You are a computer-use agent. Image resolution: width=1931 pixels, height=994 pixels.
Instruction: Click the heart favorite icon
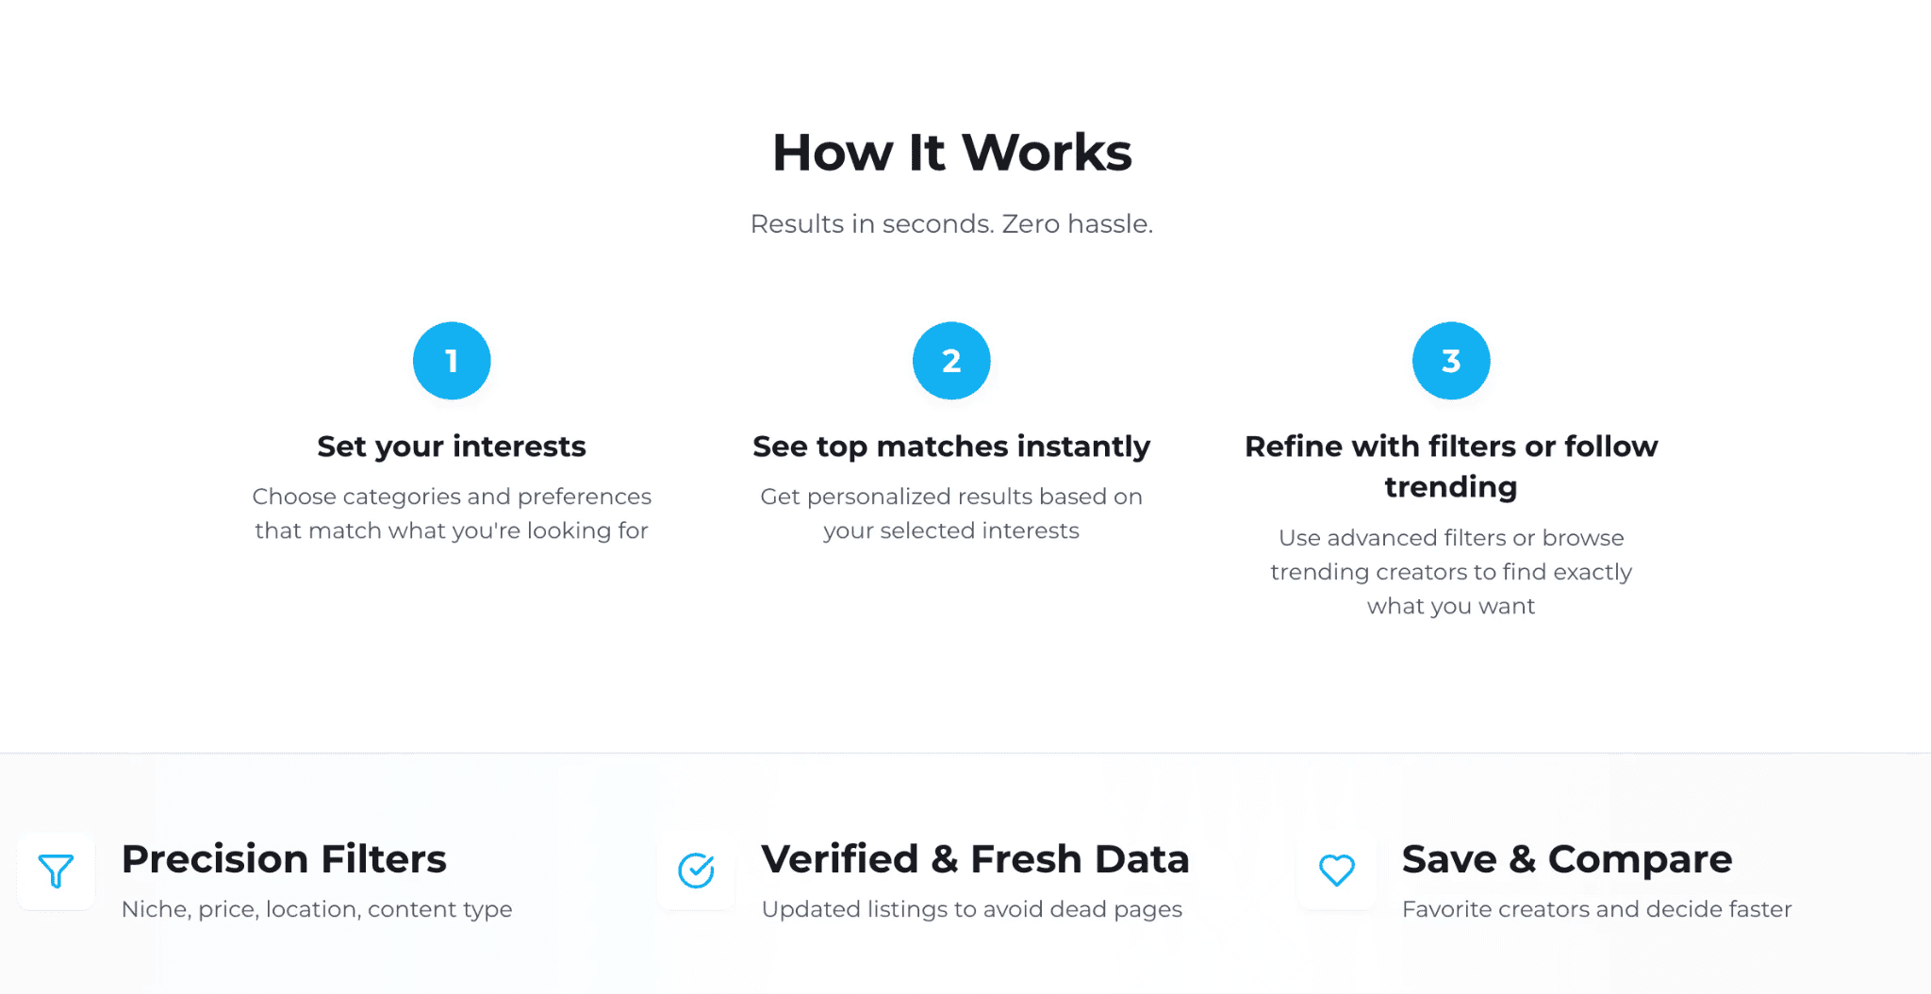(1336, 872)
